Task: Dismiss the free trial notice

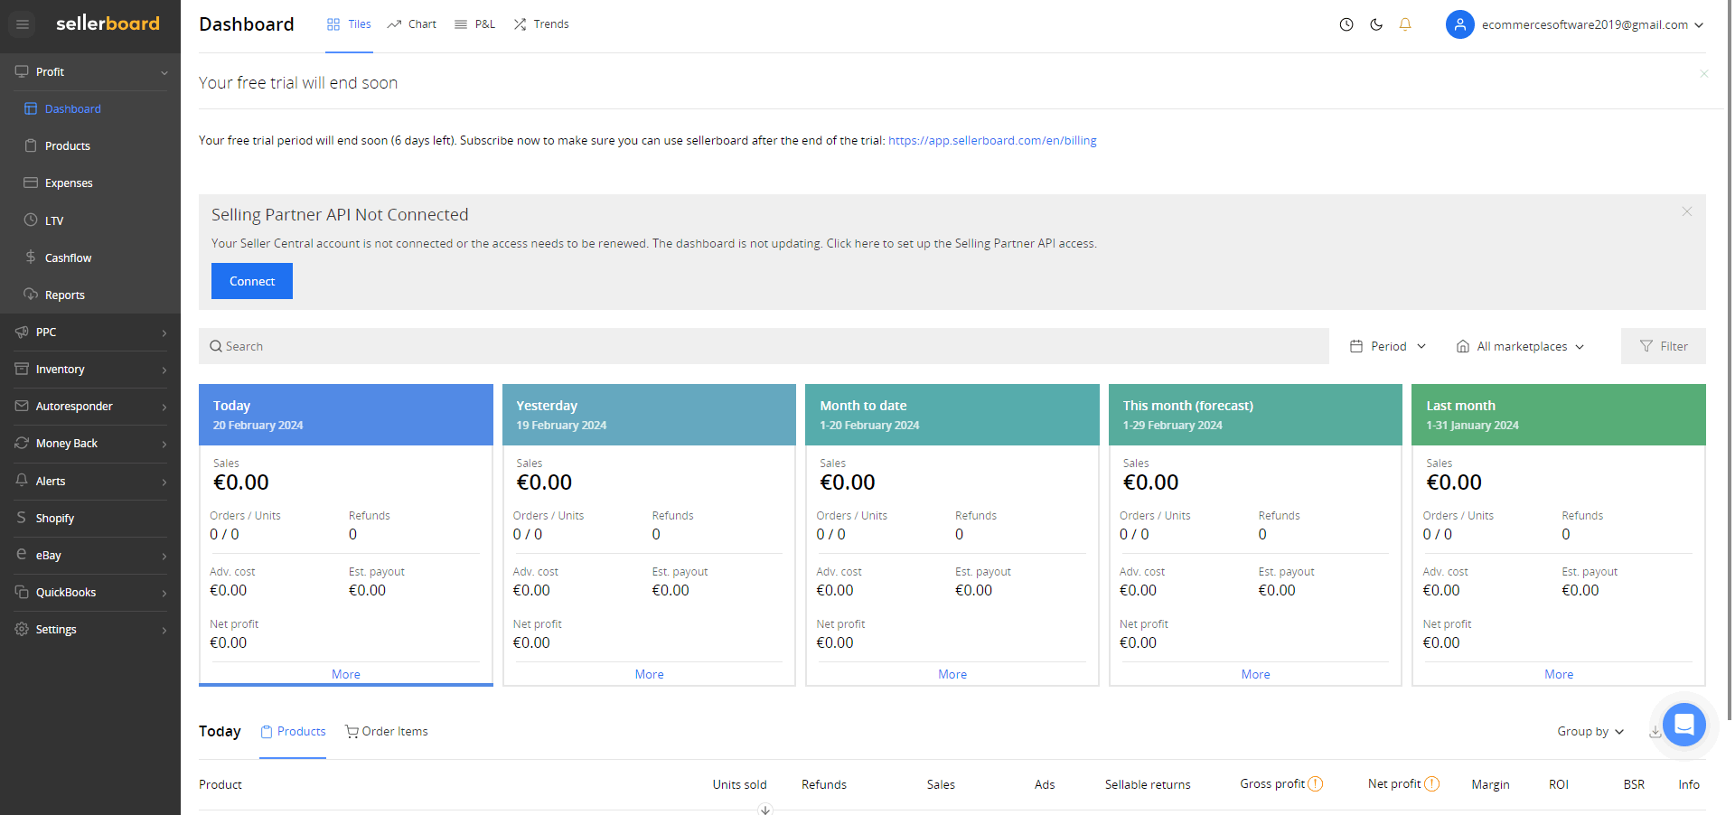Action: (1703, 74)
